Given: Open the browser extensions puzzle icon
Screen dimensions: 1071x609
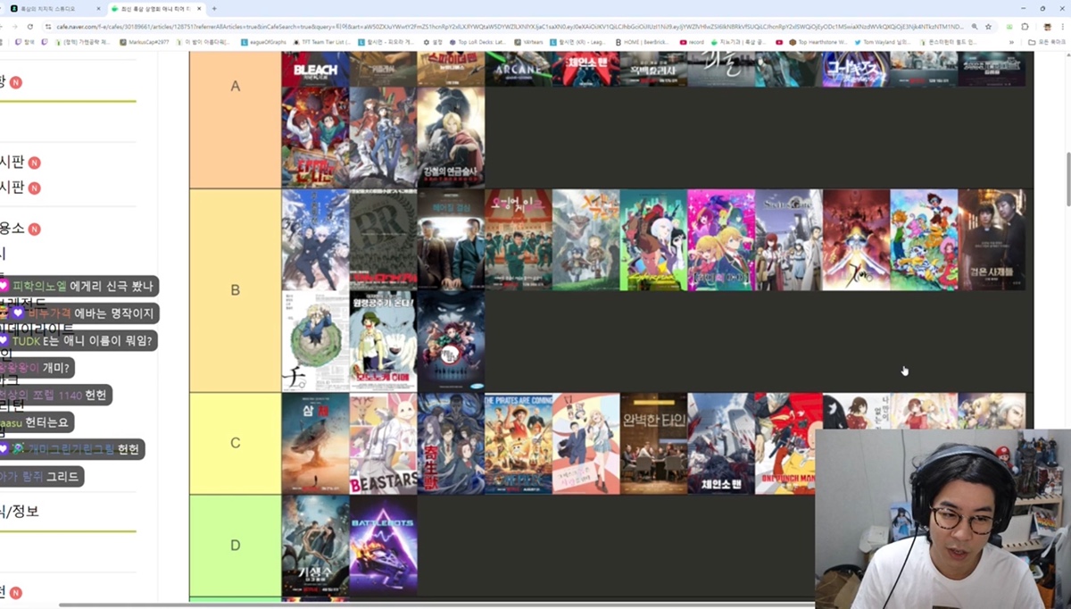Looking at the screenshot, I should pyautogui.click(x=1025, y=27).
